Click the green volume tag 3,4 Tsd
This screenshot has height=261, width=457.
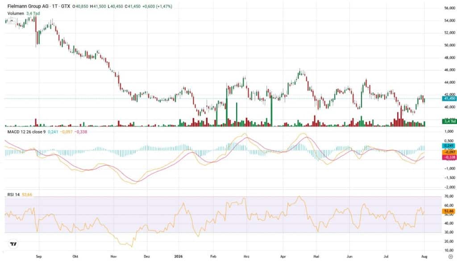coord(449,121)
